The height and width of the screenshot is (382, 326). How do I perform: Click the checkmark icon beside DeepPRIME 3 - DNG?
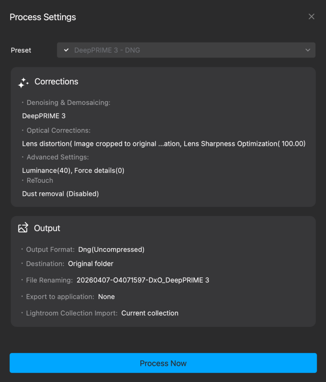tap(66, 50)
